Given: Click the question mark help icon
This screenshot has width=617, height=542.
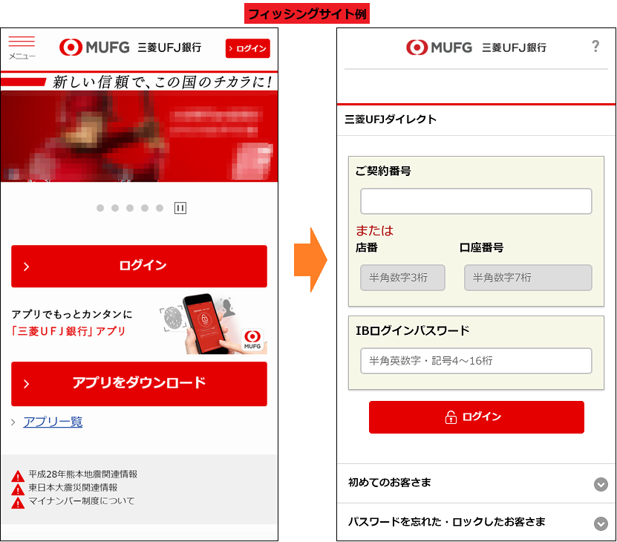Looking at the screenshot, I should coord(595,47).
